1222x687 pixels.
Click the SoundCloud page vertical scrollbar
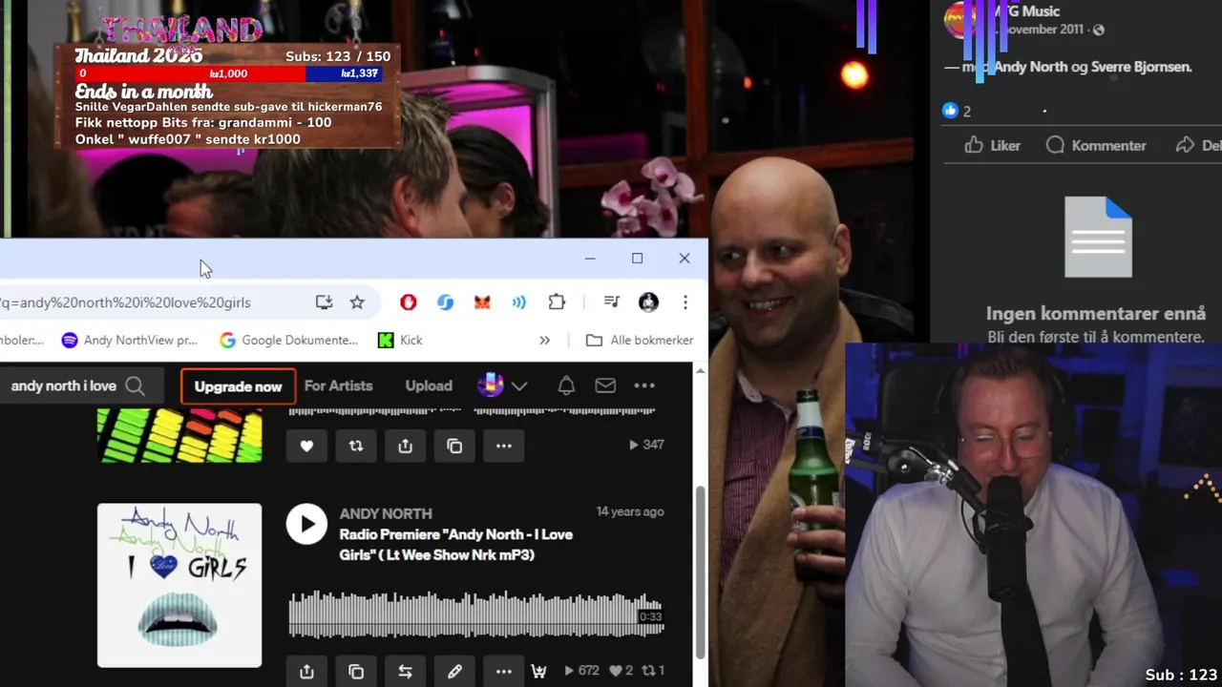coord(701,571)
